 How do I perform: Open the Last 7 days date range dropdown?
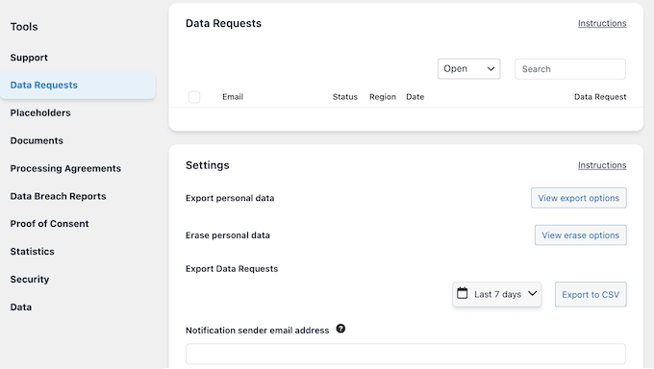click(497, 294)
